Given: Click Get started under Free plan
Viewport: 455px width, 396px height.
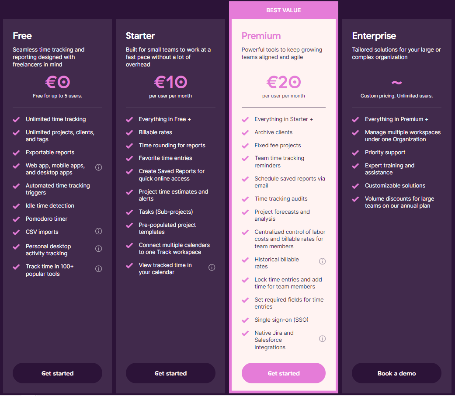Looking at the screenshot, I should point(57,373).
